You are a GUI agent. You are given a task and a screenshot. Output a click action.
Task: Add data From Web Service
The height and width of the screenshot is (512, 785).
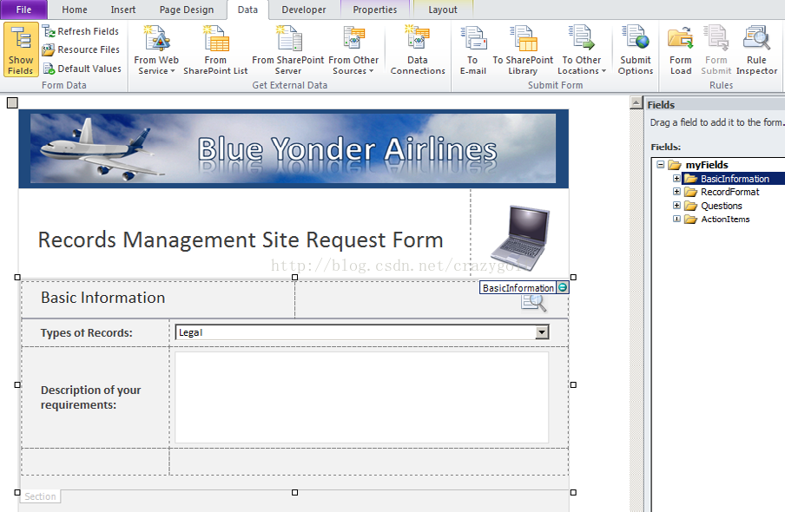point(156,50)
